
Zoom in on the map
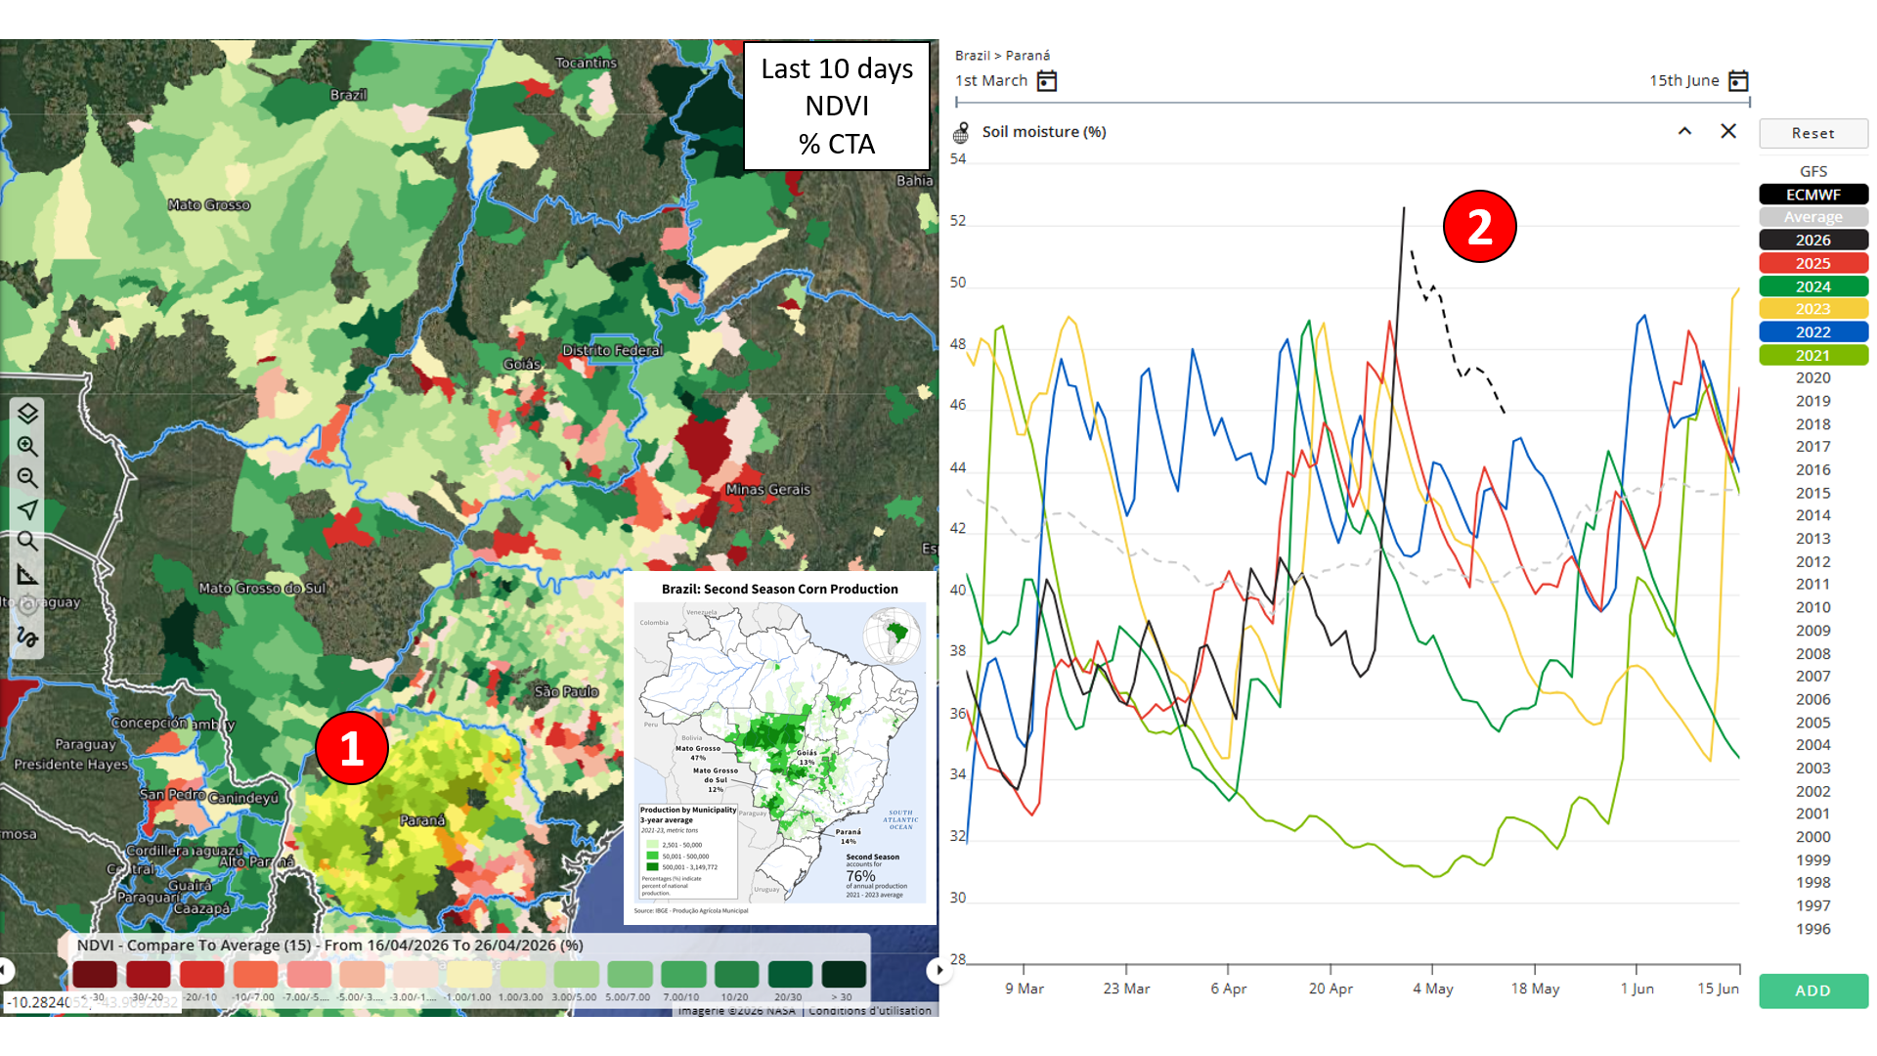27,446
